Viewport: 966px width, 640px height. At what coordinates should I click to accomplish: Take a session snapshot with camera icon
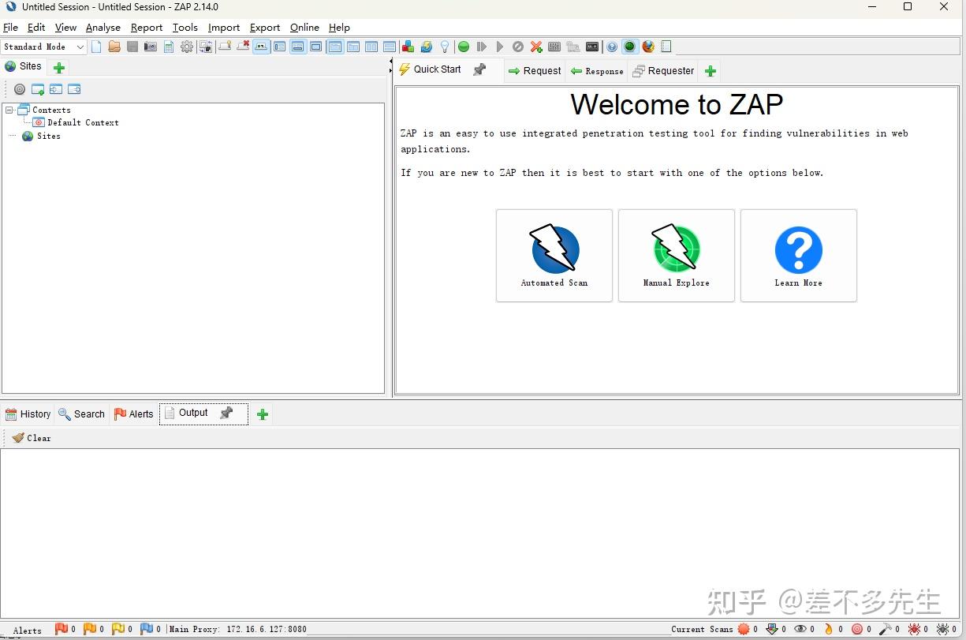(151, 47)
